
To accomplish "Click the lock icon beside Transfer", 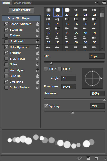I will pyautogui.click(x=38, y=53).
